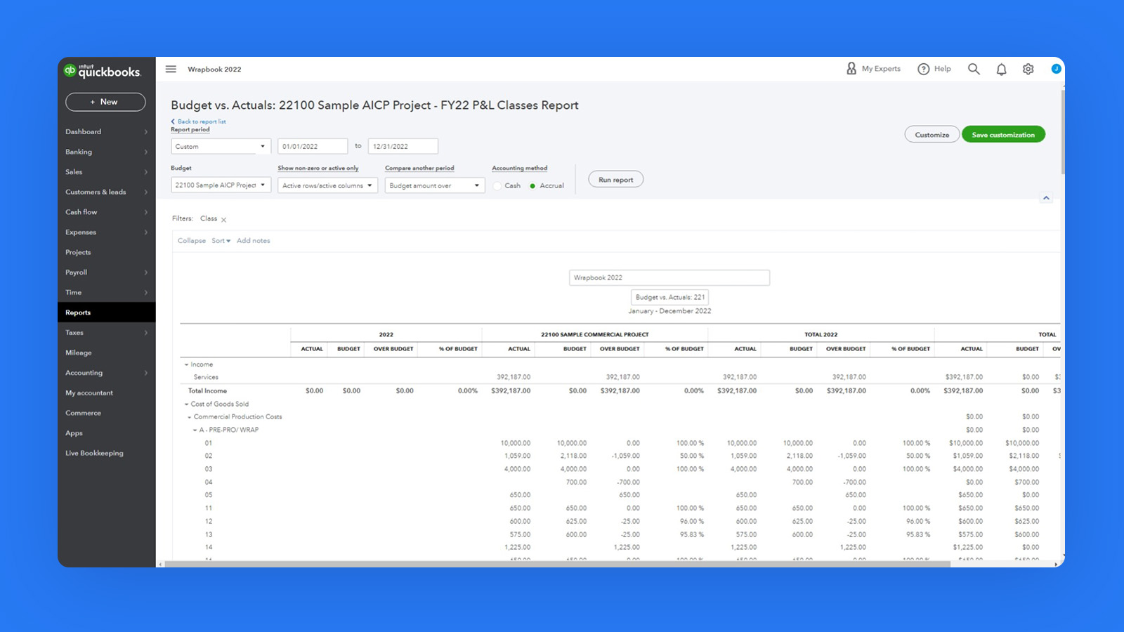Collapse the report options panel chevron
The height and width of the screenshot is (632, 1124).
click(1046, 197)
